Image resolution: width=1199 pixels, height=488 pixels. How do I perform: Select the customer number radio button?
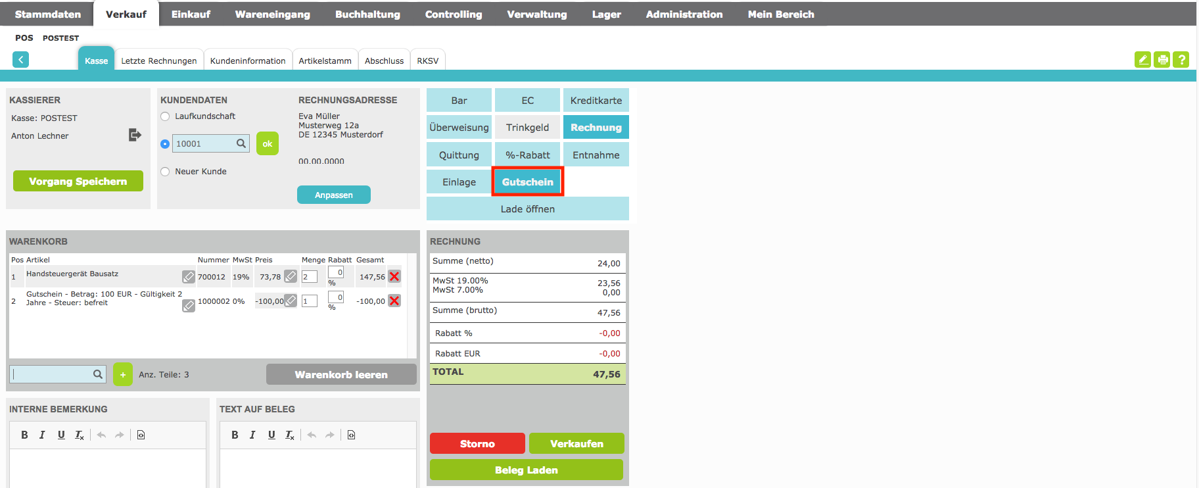165,144
